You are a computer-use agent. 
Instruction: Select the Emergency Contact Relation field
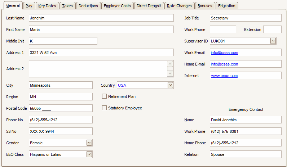[245, 154]
